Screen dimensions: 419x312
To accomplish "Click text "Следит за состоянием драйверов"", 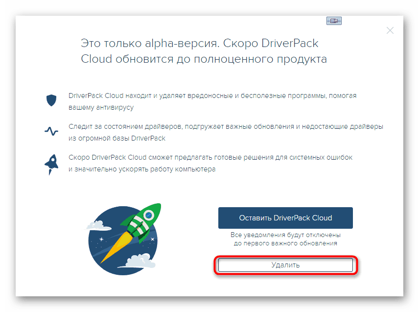I will tap(125, 126).
